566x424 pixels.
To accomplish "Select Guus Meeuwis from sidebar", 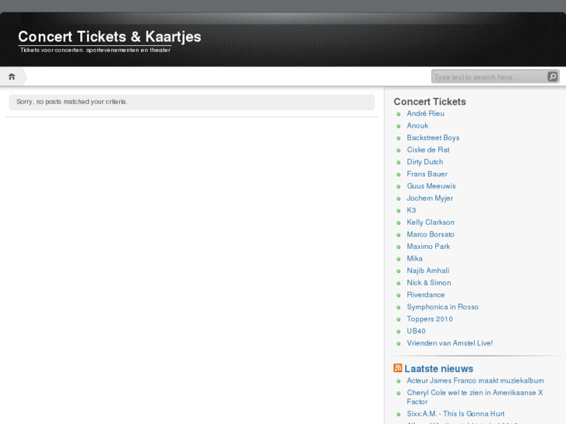I will pos(431,186).
